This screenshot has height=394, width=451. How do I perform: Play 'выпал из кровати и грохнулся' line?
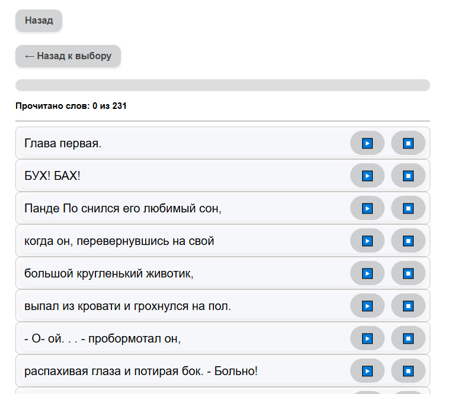[x=367, y=306]
